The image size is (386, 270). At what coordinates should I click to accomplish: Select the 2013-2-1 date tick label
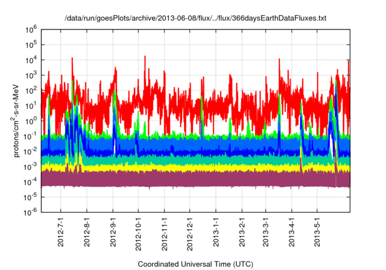click(x=242, y=232)
